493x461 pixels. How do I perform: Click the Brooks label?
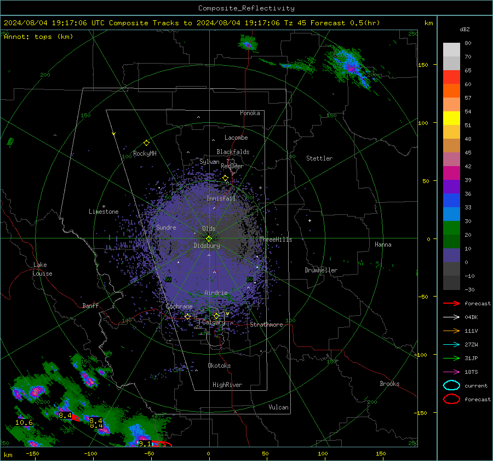click(x=389, y=384)
